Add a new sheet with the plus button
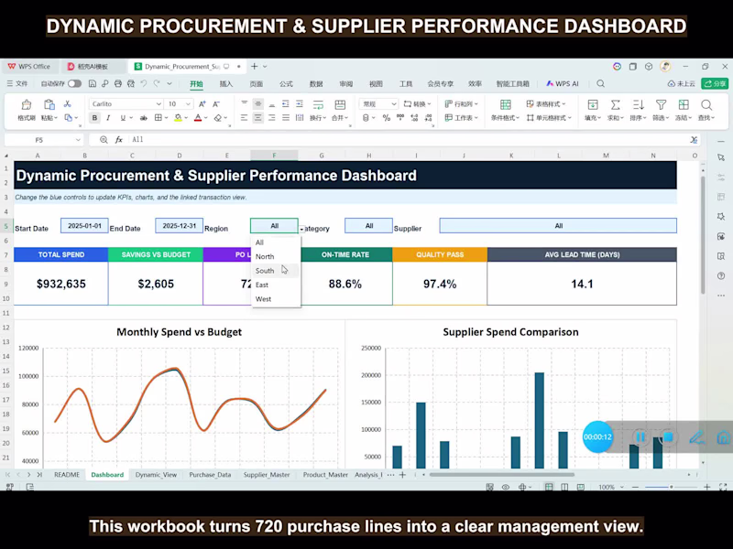733x549 pixels. click(x=402, y=474)
